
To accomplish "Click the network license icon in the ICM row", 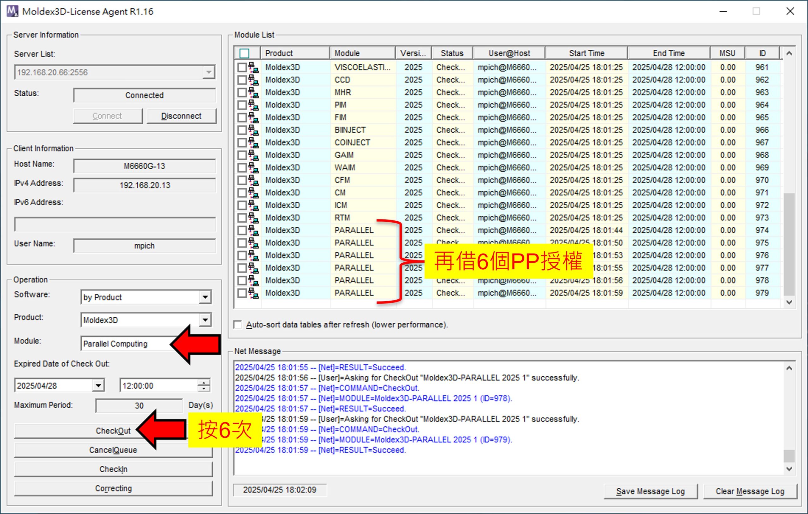I will click(253, 205).
